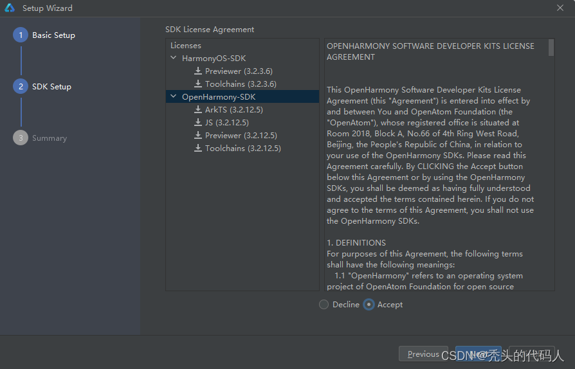Image resolution: width=575 pixels, height=369 pixels.
Task: Click step 1 circle for Basic Setup
Action: 21,35
